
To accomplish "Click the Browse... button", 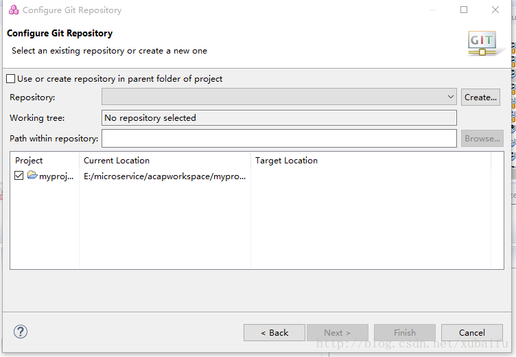I will (x=482, y=138).
